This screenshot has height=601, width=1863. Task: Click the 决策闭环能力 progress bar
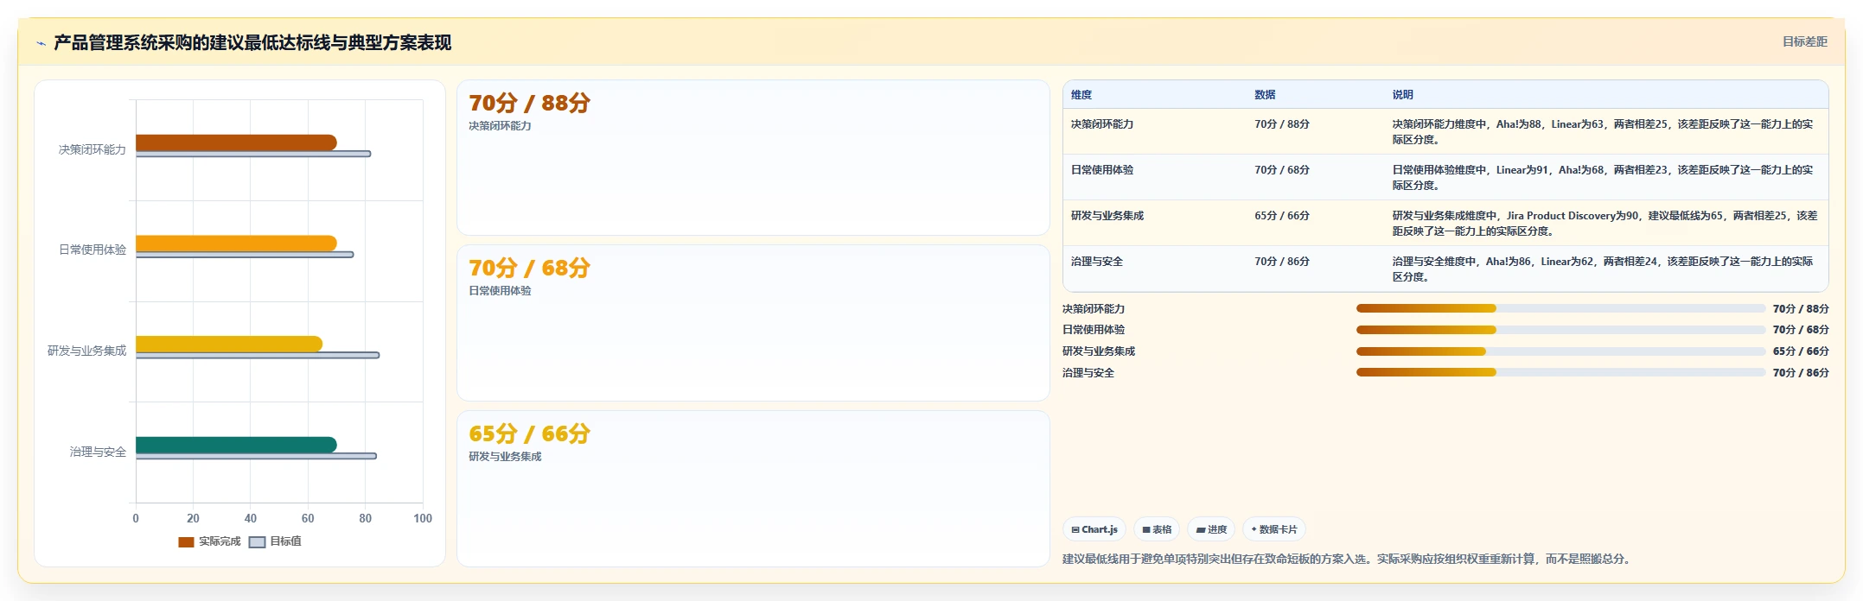click(1560, 308)
